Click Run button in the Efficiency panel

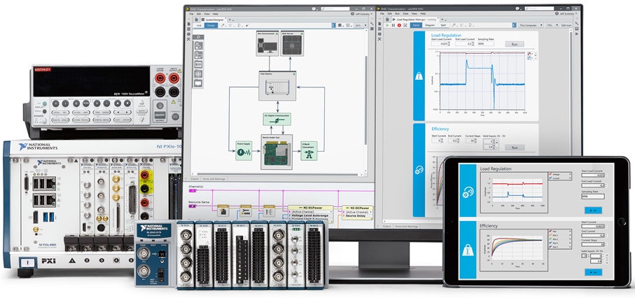(x=515, y=148)
